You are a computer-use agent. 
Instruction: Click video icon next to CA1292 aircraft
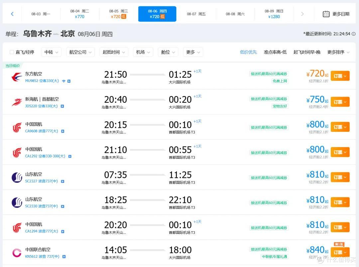tap(70, 156)
